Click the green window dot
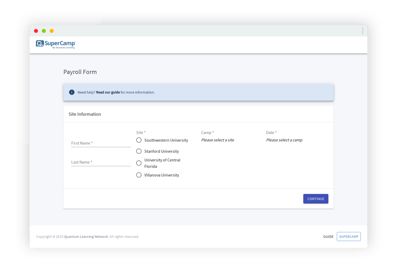 pos(44,31)
